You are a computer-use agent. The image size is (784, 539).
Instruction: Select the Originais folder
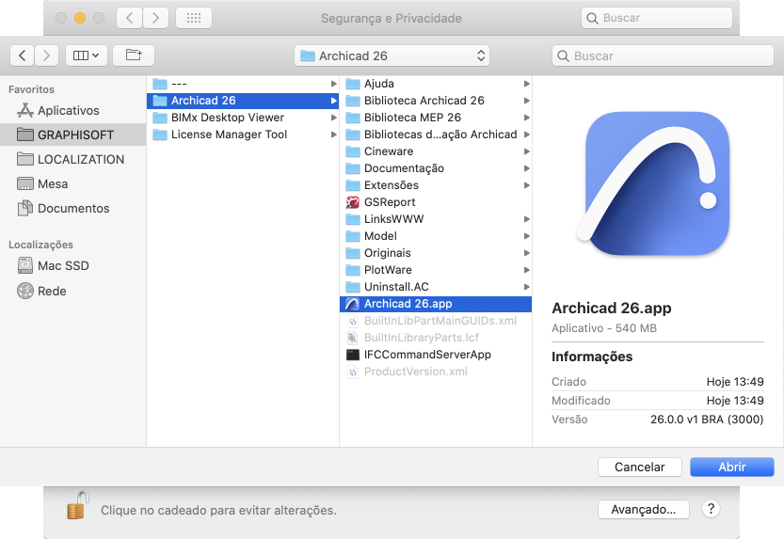(435, 253)
